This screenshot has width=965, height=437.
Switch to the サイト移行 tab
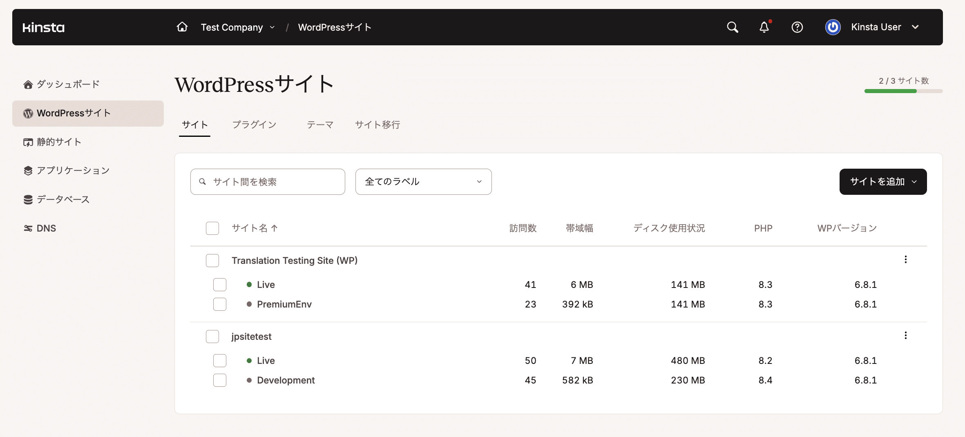click(378, 125)
